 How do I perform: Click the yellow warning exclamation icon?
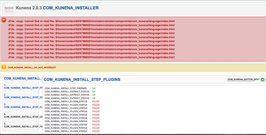(4, 67)
